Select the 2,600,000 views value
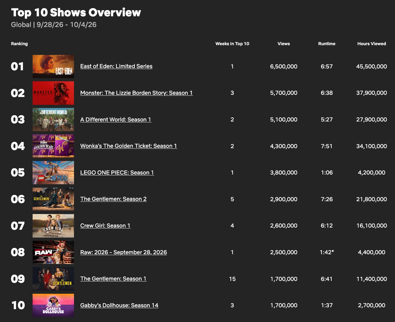Viewport: 395px width, 322px height. coord(284,226)
